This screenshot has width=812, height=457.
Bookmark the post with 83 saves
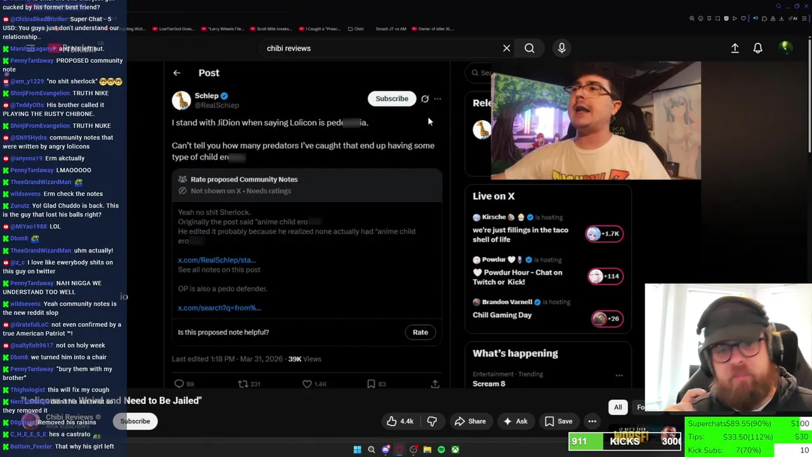click(371, 384)
